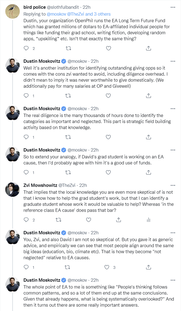Share Zvi Mowshowitz's tweet
Image resolution: width=181 pixels, height=311 pixels.
click(x=119, y=220)
